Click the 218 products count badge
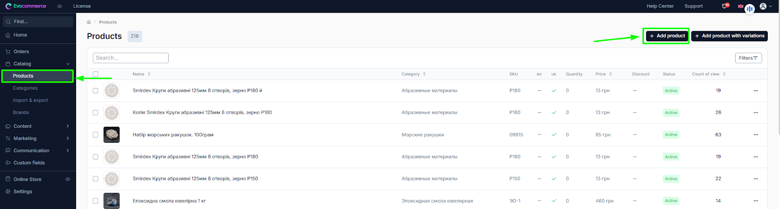 (135, 36)
